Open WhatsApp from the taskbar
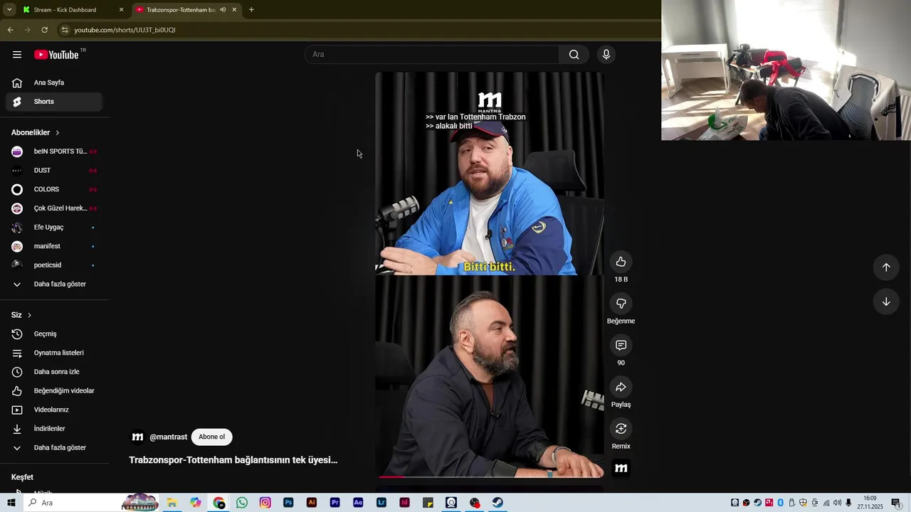 [x=242, y=503]
